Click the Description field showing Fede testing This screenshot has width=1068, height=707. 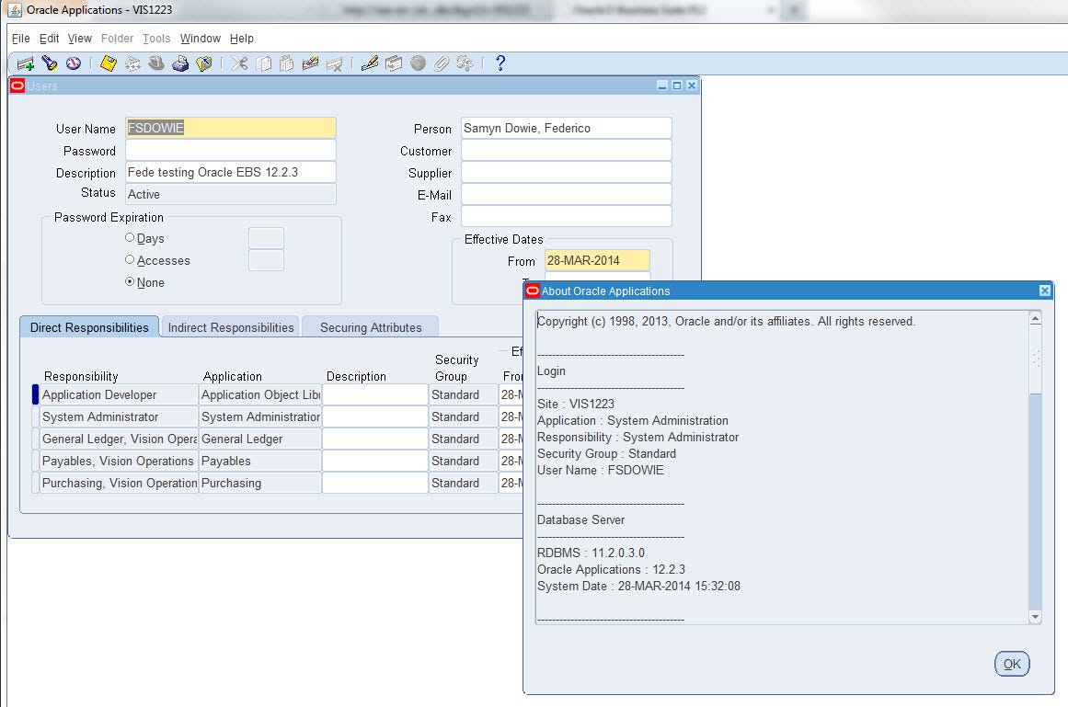coord(229,172)
